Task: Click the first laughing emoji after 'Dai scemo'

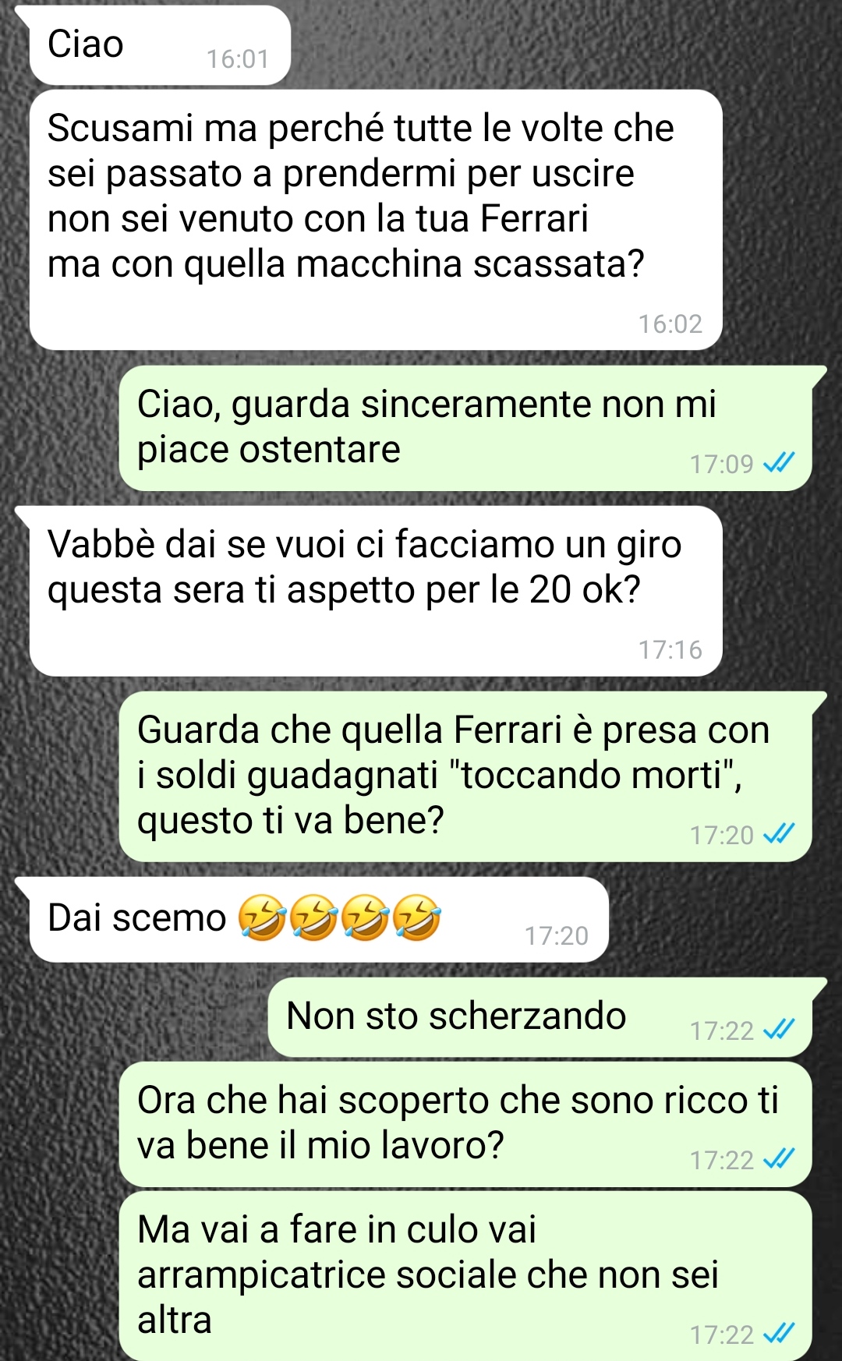Action: pyautogui.click(x=262, y=917)
